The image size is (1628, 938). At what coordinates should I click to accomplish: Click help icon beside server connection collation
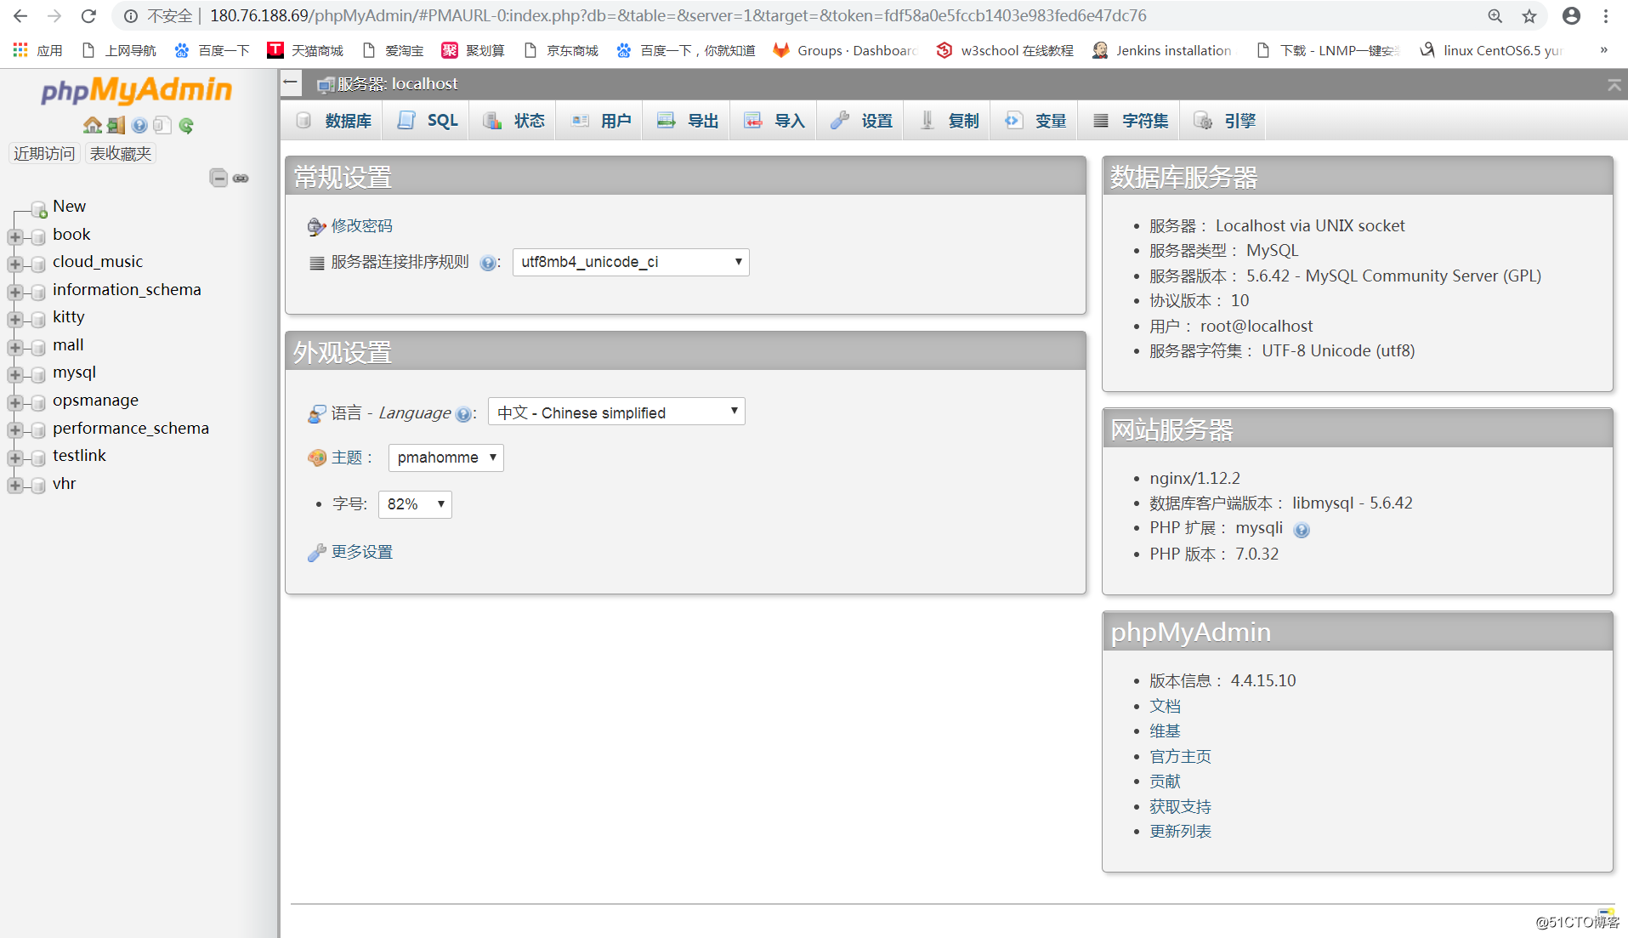pyautogui.click(x=487, y=263)
